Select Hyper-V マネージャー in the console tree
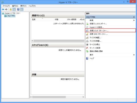 (13, 13)
